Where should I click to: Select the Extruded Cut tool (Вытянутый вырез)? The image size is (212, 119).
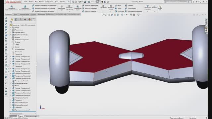pos(62,8)
